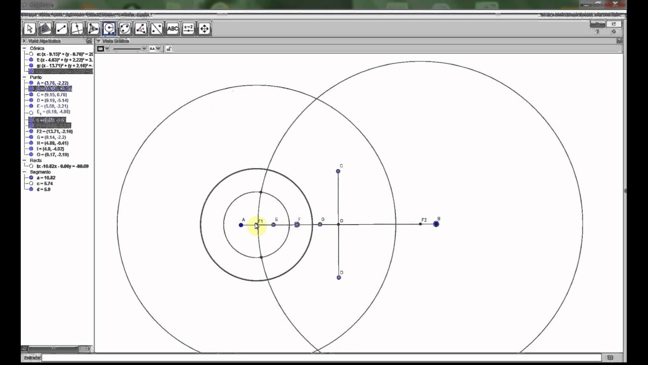Toggle visibility of point A
The height and width of the screenshot is (365, 648).
[31, 83]
